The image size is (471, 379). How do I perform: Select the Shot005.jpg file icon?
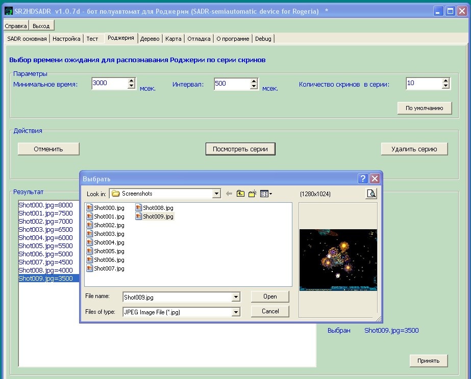point(89,251)
